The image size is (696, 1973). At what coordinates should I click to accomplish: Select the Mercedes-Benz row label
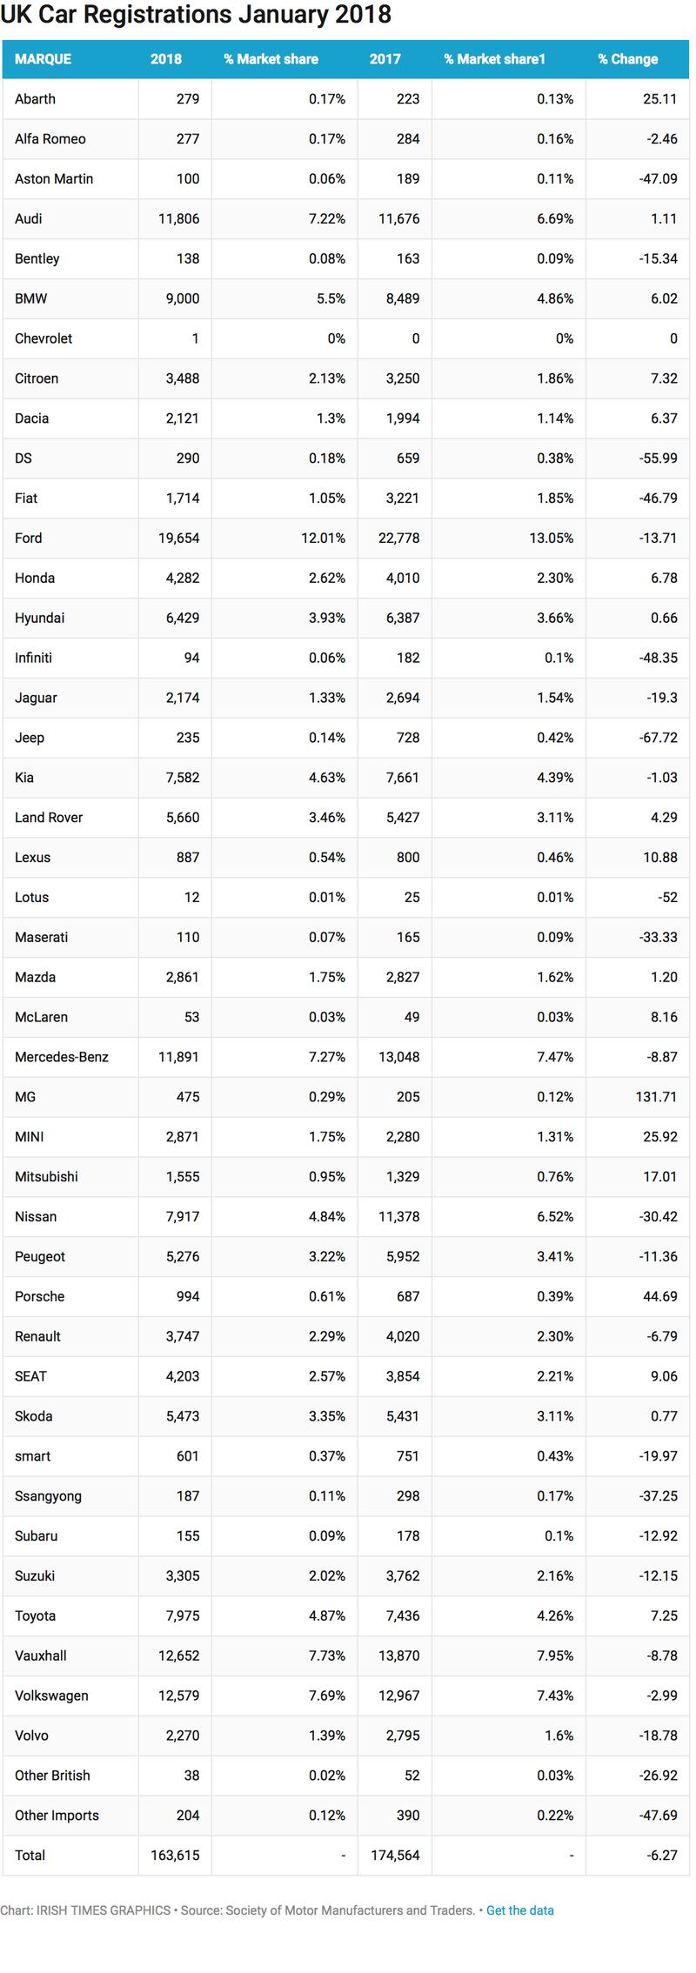coord(62,1057)
